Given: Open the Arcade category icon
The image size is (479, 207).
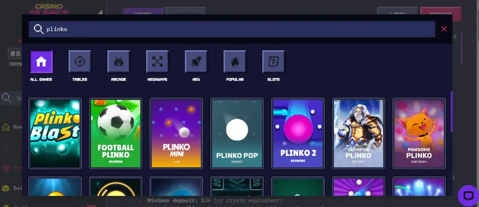Looking at the screenshot, I should (118, 62).
